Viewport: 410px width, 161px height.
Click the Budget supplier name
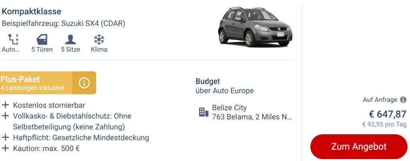pos(208,81)
